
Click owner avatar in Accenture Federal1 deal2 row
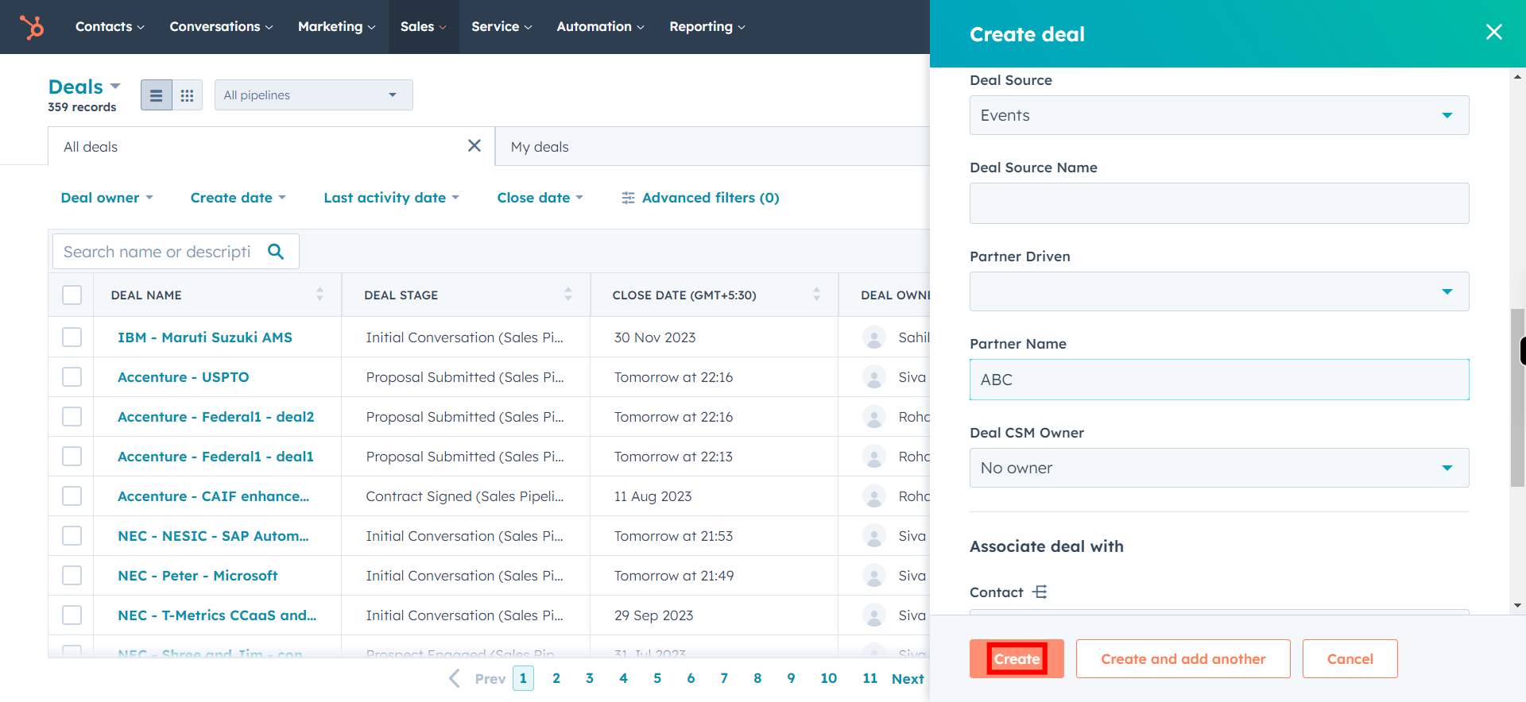(x=874, y=417)
